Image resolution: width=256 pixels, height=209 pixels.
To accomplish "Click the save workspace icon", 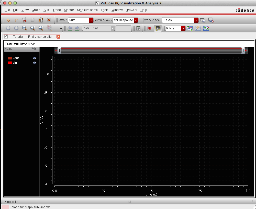I will (203, 20).
